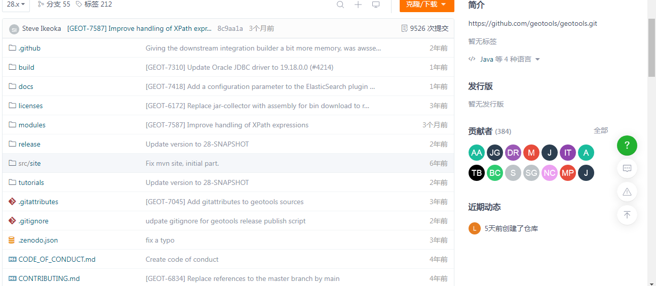The height and width of the screenshot is (286, 656).
Task: Open contributor avatar BC
Action: tap(495, 173)
